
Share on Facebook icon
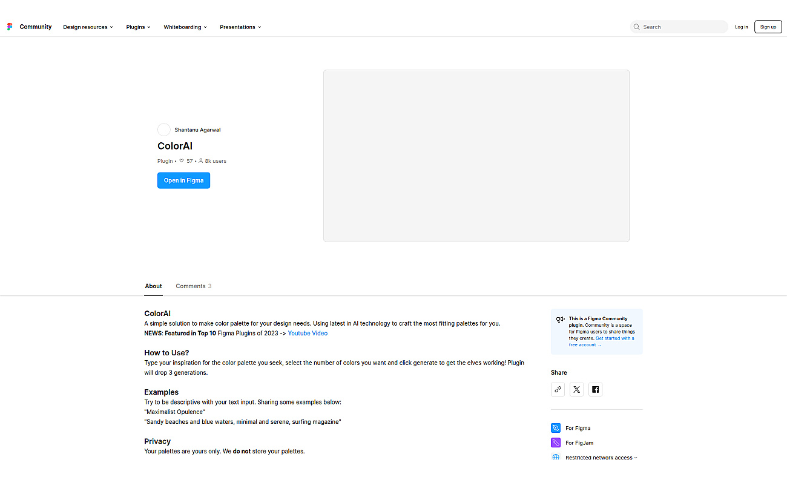click(x=595, y=389)
